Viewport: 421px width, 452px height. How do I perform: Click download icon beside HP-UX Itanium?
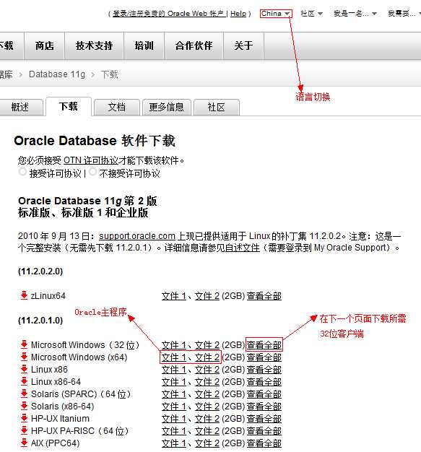click(x=25, y=418)
